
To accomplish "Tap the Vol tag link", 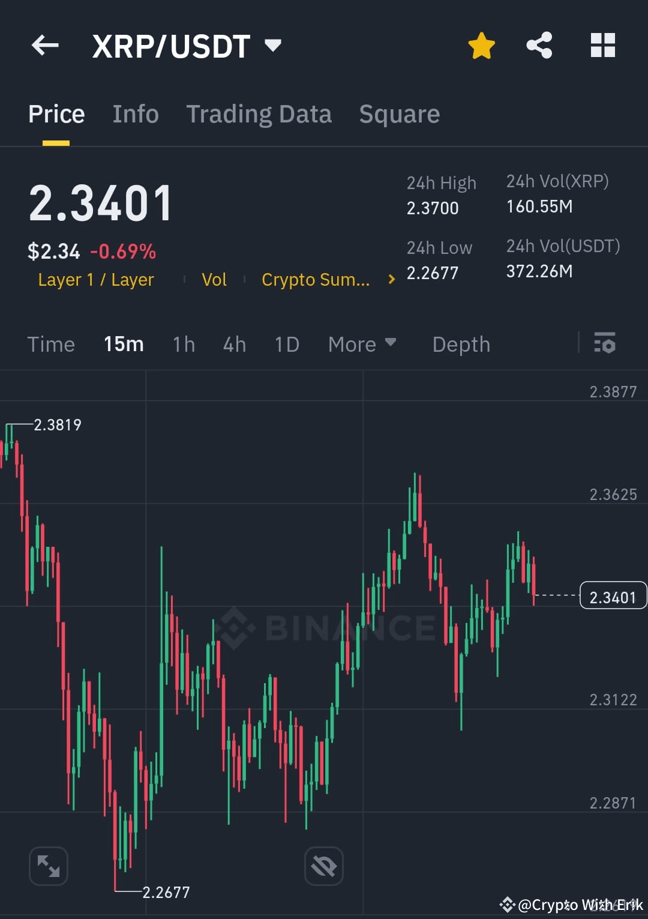I will 214,279.
